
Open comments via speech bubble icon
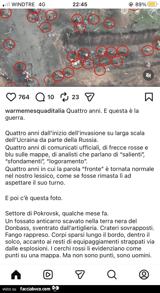pos(40,97)
